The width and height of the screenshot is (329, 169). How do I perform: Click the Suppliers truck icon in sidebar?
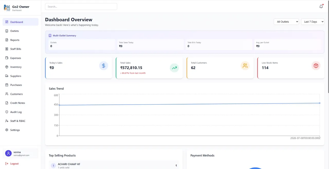(x=7, y=76)
